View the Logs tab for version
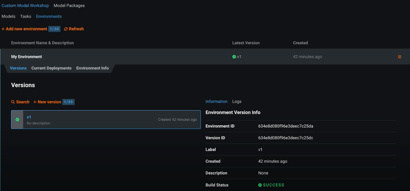Viewport: 410px width, 191px height. [x=237, y=101]
